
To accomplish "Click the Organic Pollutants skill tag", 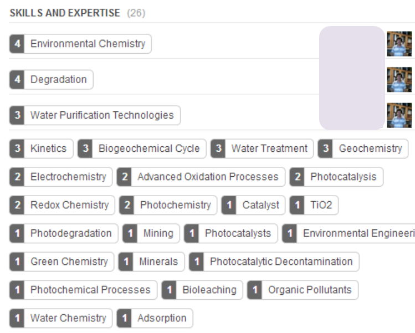I will 310,290.
